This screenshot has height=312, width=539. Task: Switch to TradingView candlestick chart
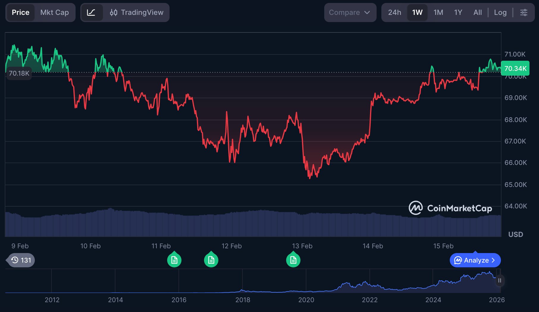point(137,13)
